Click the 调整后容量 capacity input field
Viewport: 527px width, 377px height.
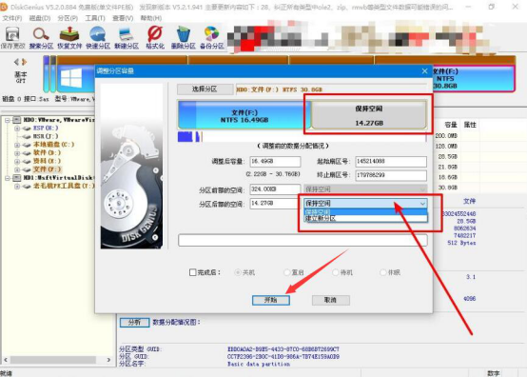[x=275, y=162]
